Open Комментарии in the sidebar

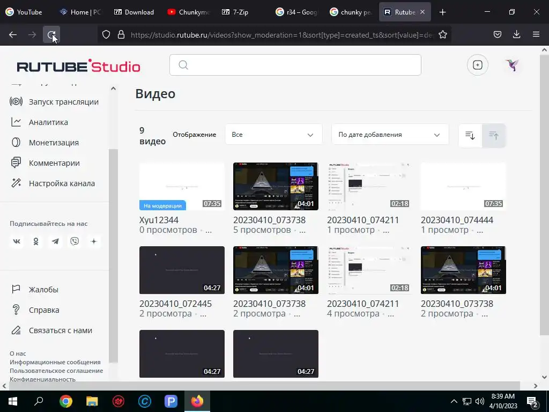pyautogui.click(x=45, y=163)
